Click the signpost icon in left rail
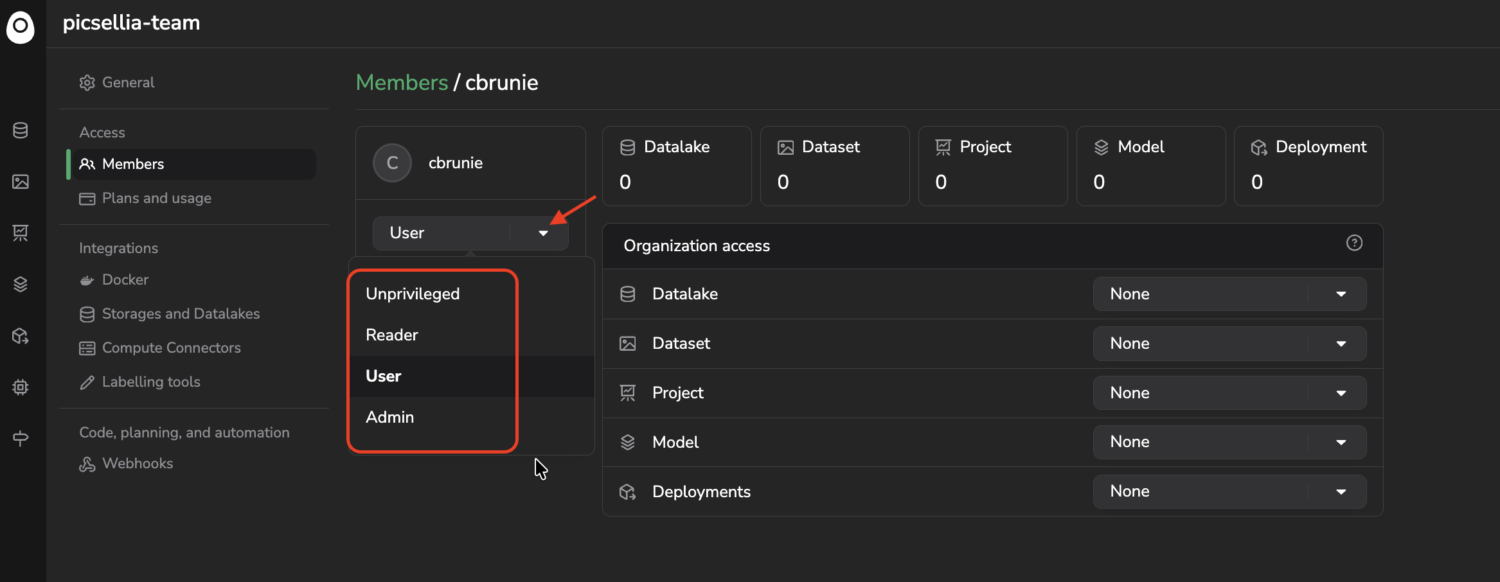The image size is (1500, 582). click(x=21, y=438)
